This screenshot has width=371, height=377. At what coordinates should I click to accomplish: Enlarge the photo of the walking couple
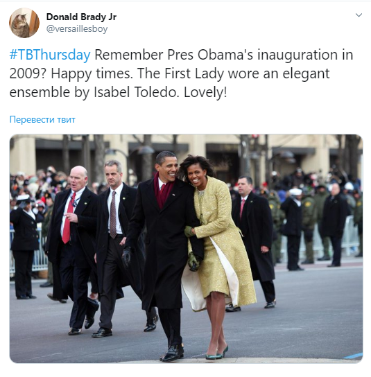click(x=186, y=249)
